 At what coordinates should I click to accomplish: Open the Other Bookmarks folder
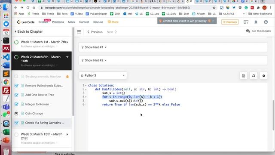point(260,14)
